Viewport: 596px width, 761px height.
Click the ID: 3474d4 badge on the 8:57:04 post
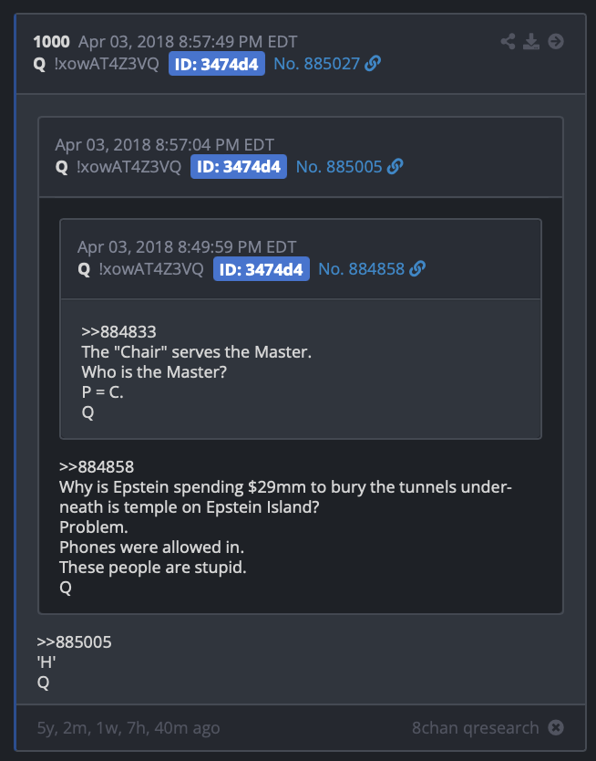point(239,166)
